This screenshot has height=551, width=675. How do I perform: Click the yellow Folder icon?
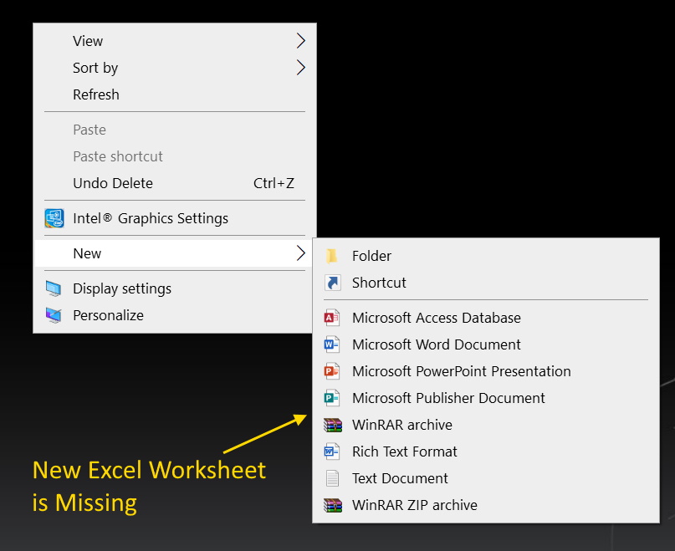tap(331, 256)
